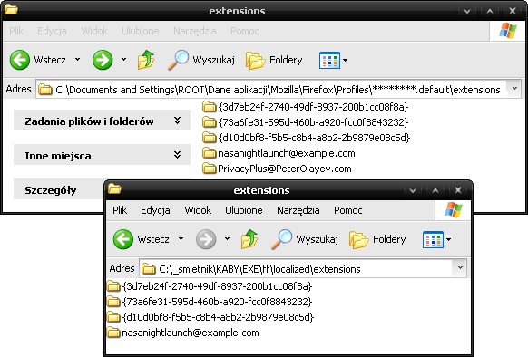Open Widok menu in front window
This screenshot has width=528, height=357.
[x=198, y=210]
